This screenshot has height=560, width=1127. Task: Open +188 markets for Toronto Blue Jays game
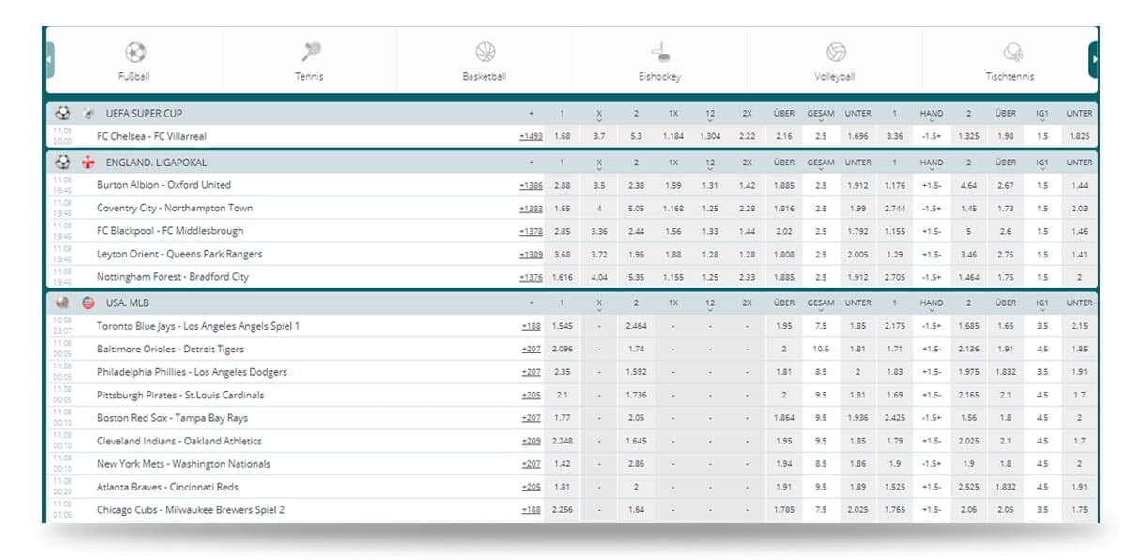pos(532,326)
